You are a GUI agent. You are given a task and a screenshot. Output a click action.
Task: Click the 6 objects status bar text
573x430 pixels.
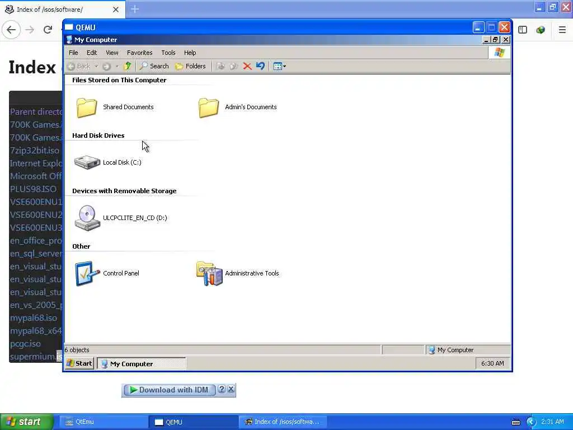[77, 350]
